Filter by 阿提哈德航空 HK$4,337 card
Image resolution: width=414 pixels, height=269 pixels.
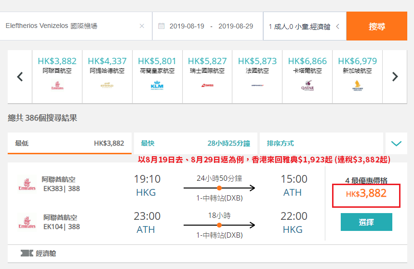(x=107, y=77)
